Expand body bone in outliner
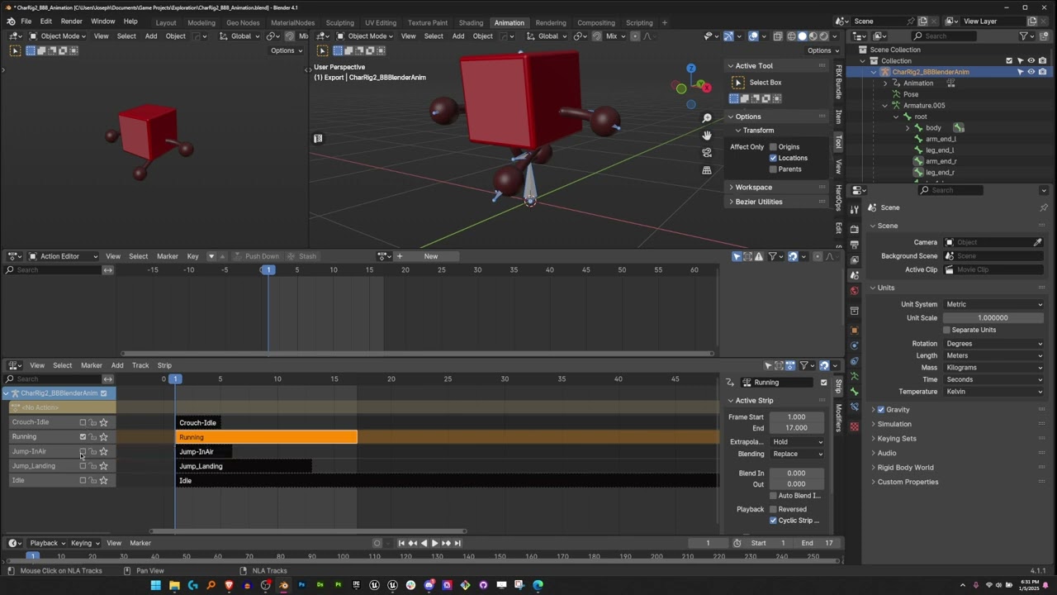 (x=907, y=128)
